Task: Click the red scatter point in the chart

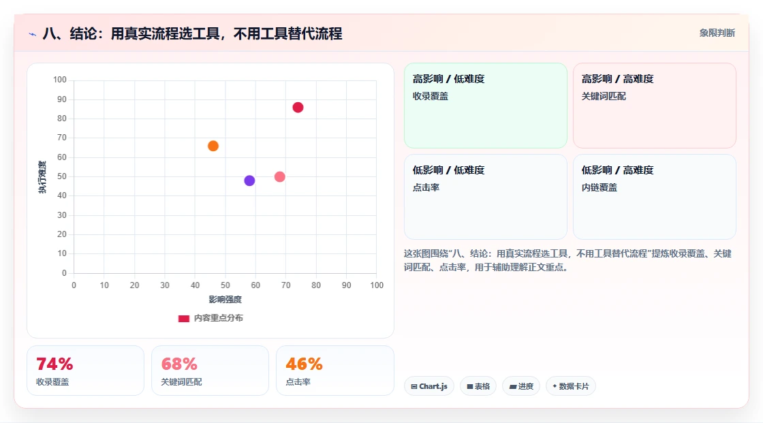Action: (298, 108)
